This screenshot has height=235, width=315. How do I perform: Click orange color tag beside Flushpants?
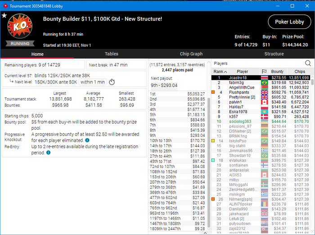213,92
